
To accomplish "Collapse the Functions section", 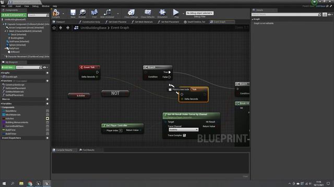I will pos(2,81).
